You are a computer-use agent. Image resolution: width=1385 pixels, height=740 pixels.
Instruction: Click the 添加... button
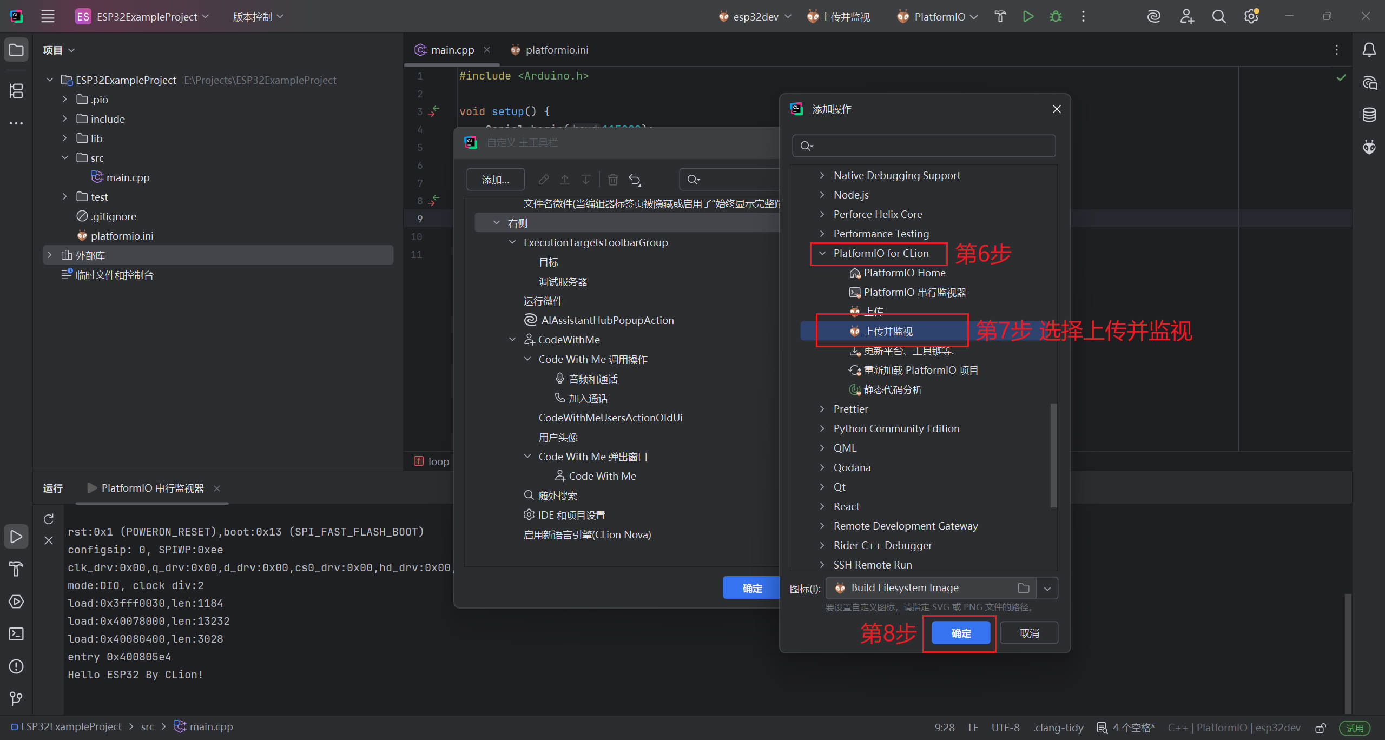tap(496, 180)
